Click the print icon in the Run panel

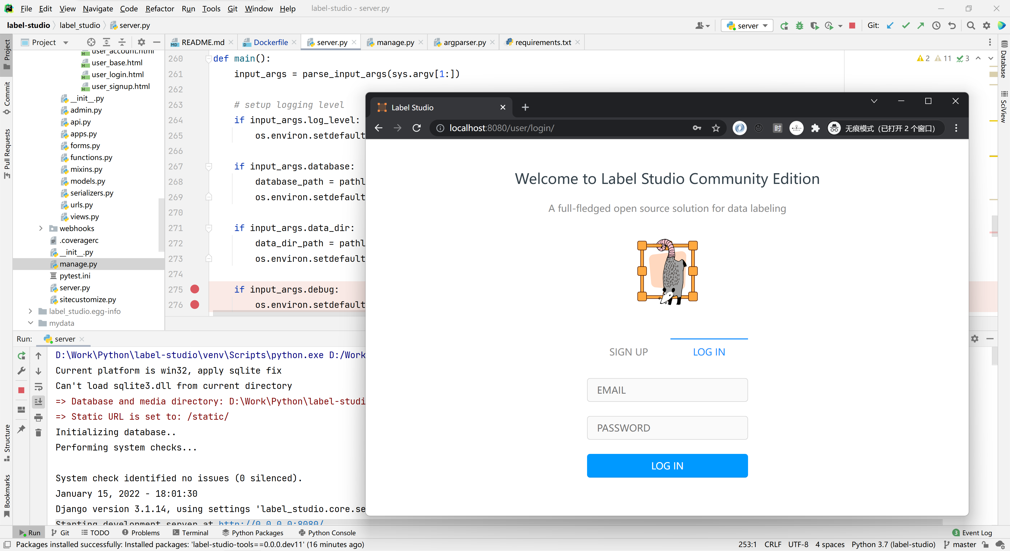click(38, 417)
